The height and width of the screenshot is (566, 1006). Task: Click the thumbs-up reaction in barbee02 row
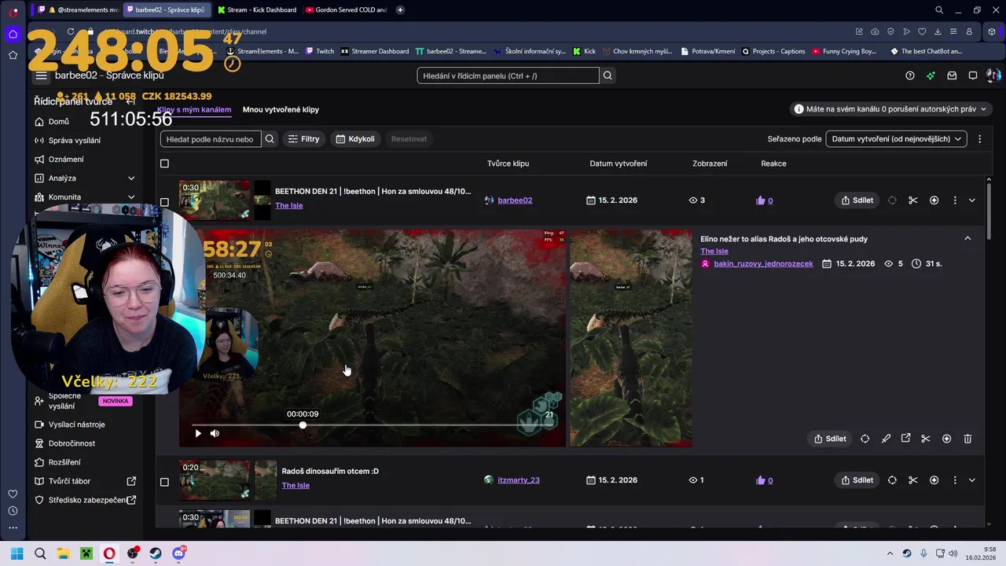[x=760, y=200]
